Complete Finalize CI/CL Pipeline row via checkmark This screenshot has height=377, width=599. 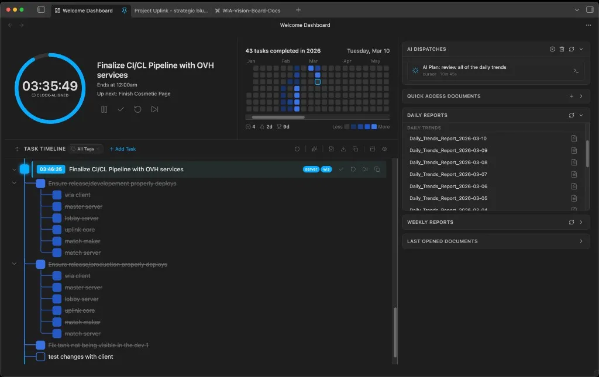(341, 170)
